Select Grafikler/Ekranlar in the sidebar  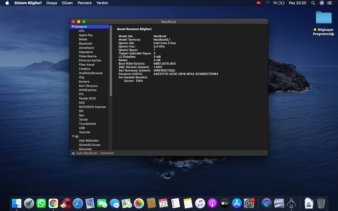point(91,73)
